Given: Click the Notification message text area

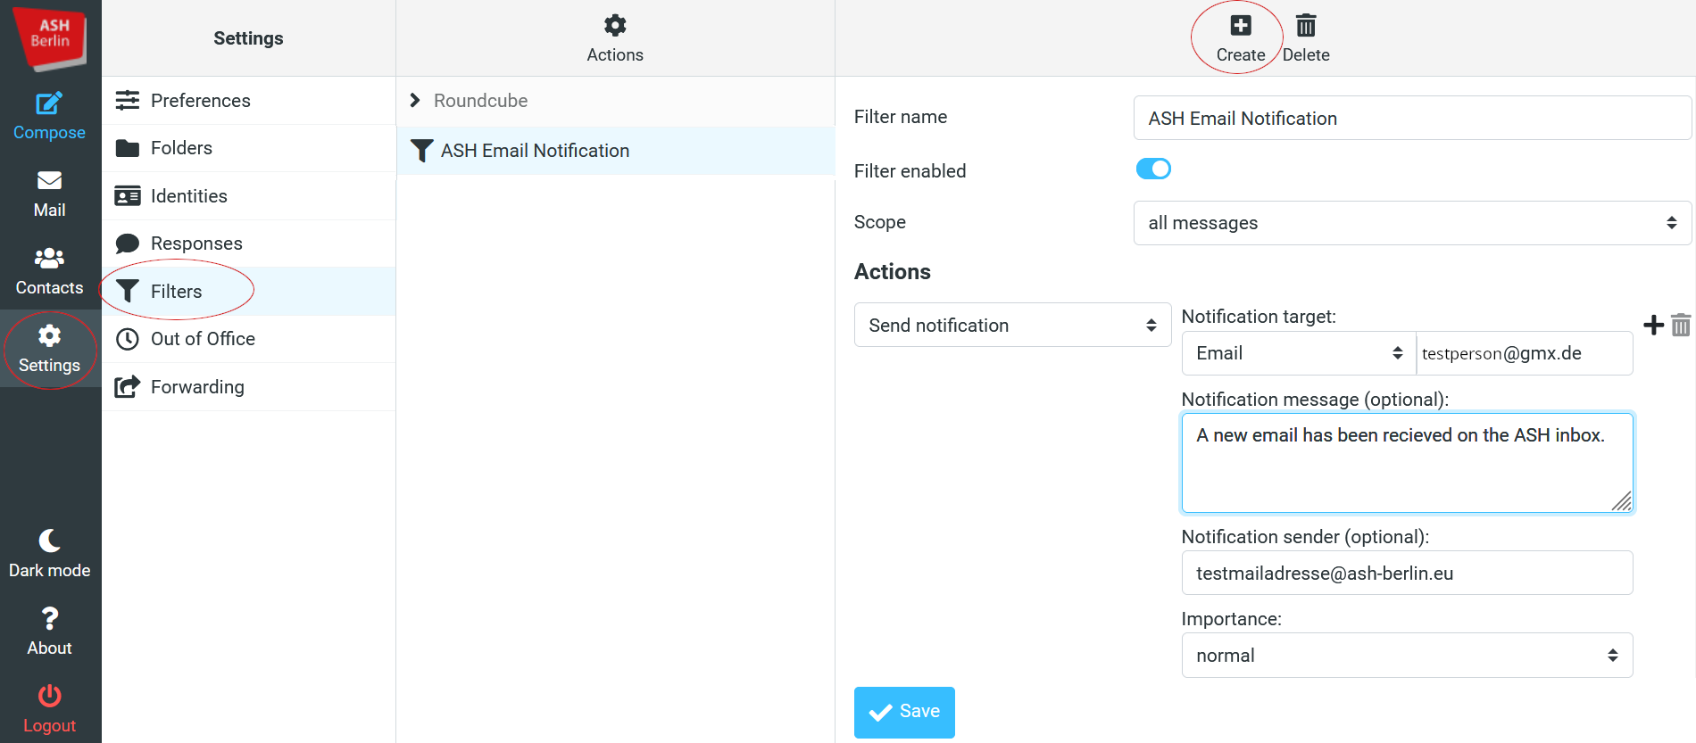Looking at the screenshot, I should tap(1407, 463).
